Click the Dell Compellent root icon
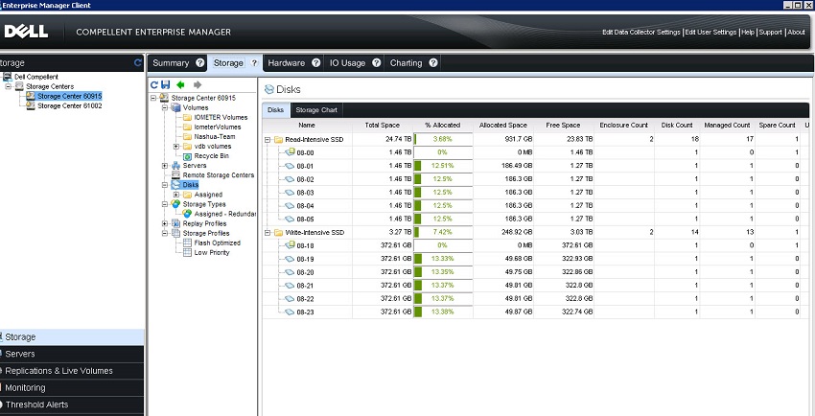 [x=8, y=77]
